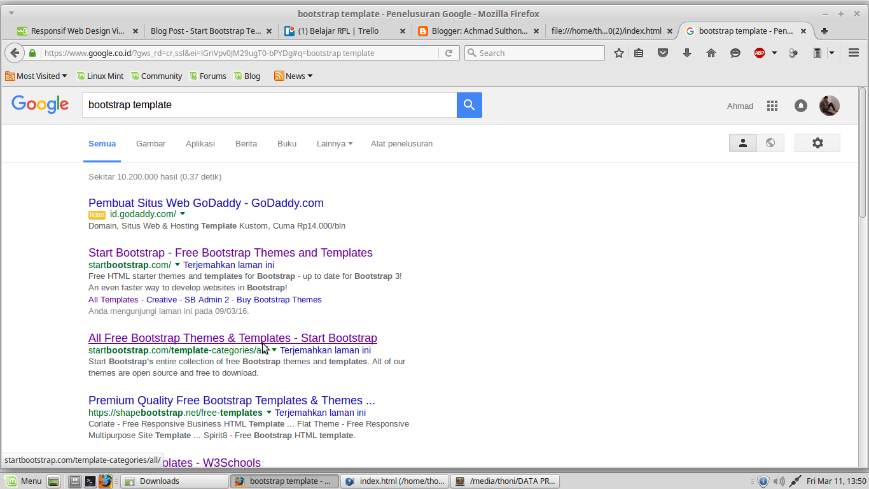Image resolution: width=869 pixels, height=489 pixels.
Task: Open Blog bookmark
Action: pyautogui.click(x=247, y=76)
